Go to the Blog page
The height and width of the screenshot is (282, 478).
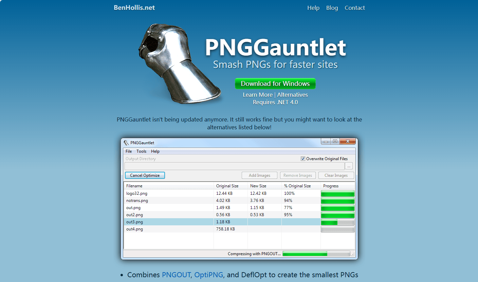click(x=332, y=8)
